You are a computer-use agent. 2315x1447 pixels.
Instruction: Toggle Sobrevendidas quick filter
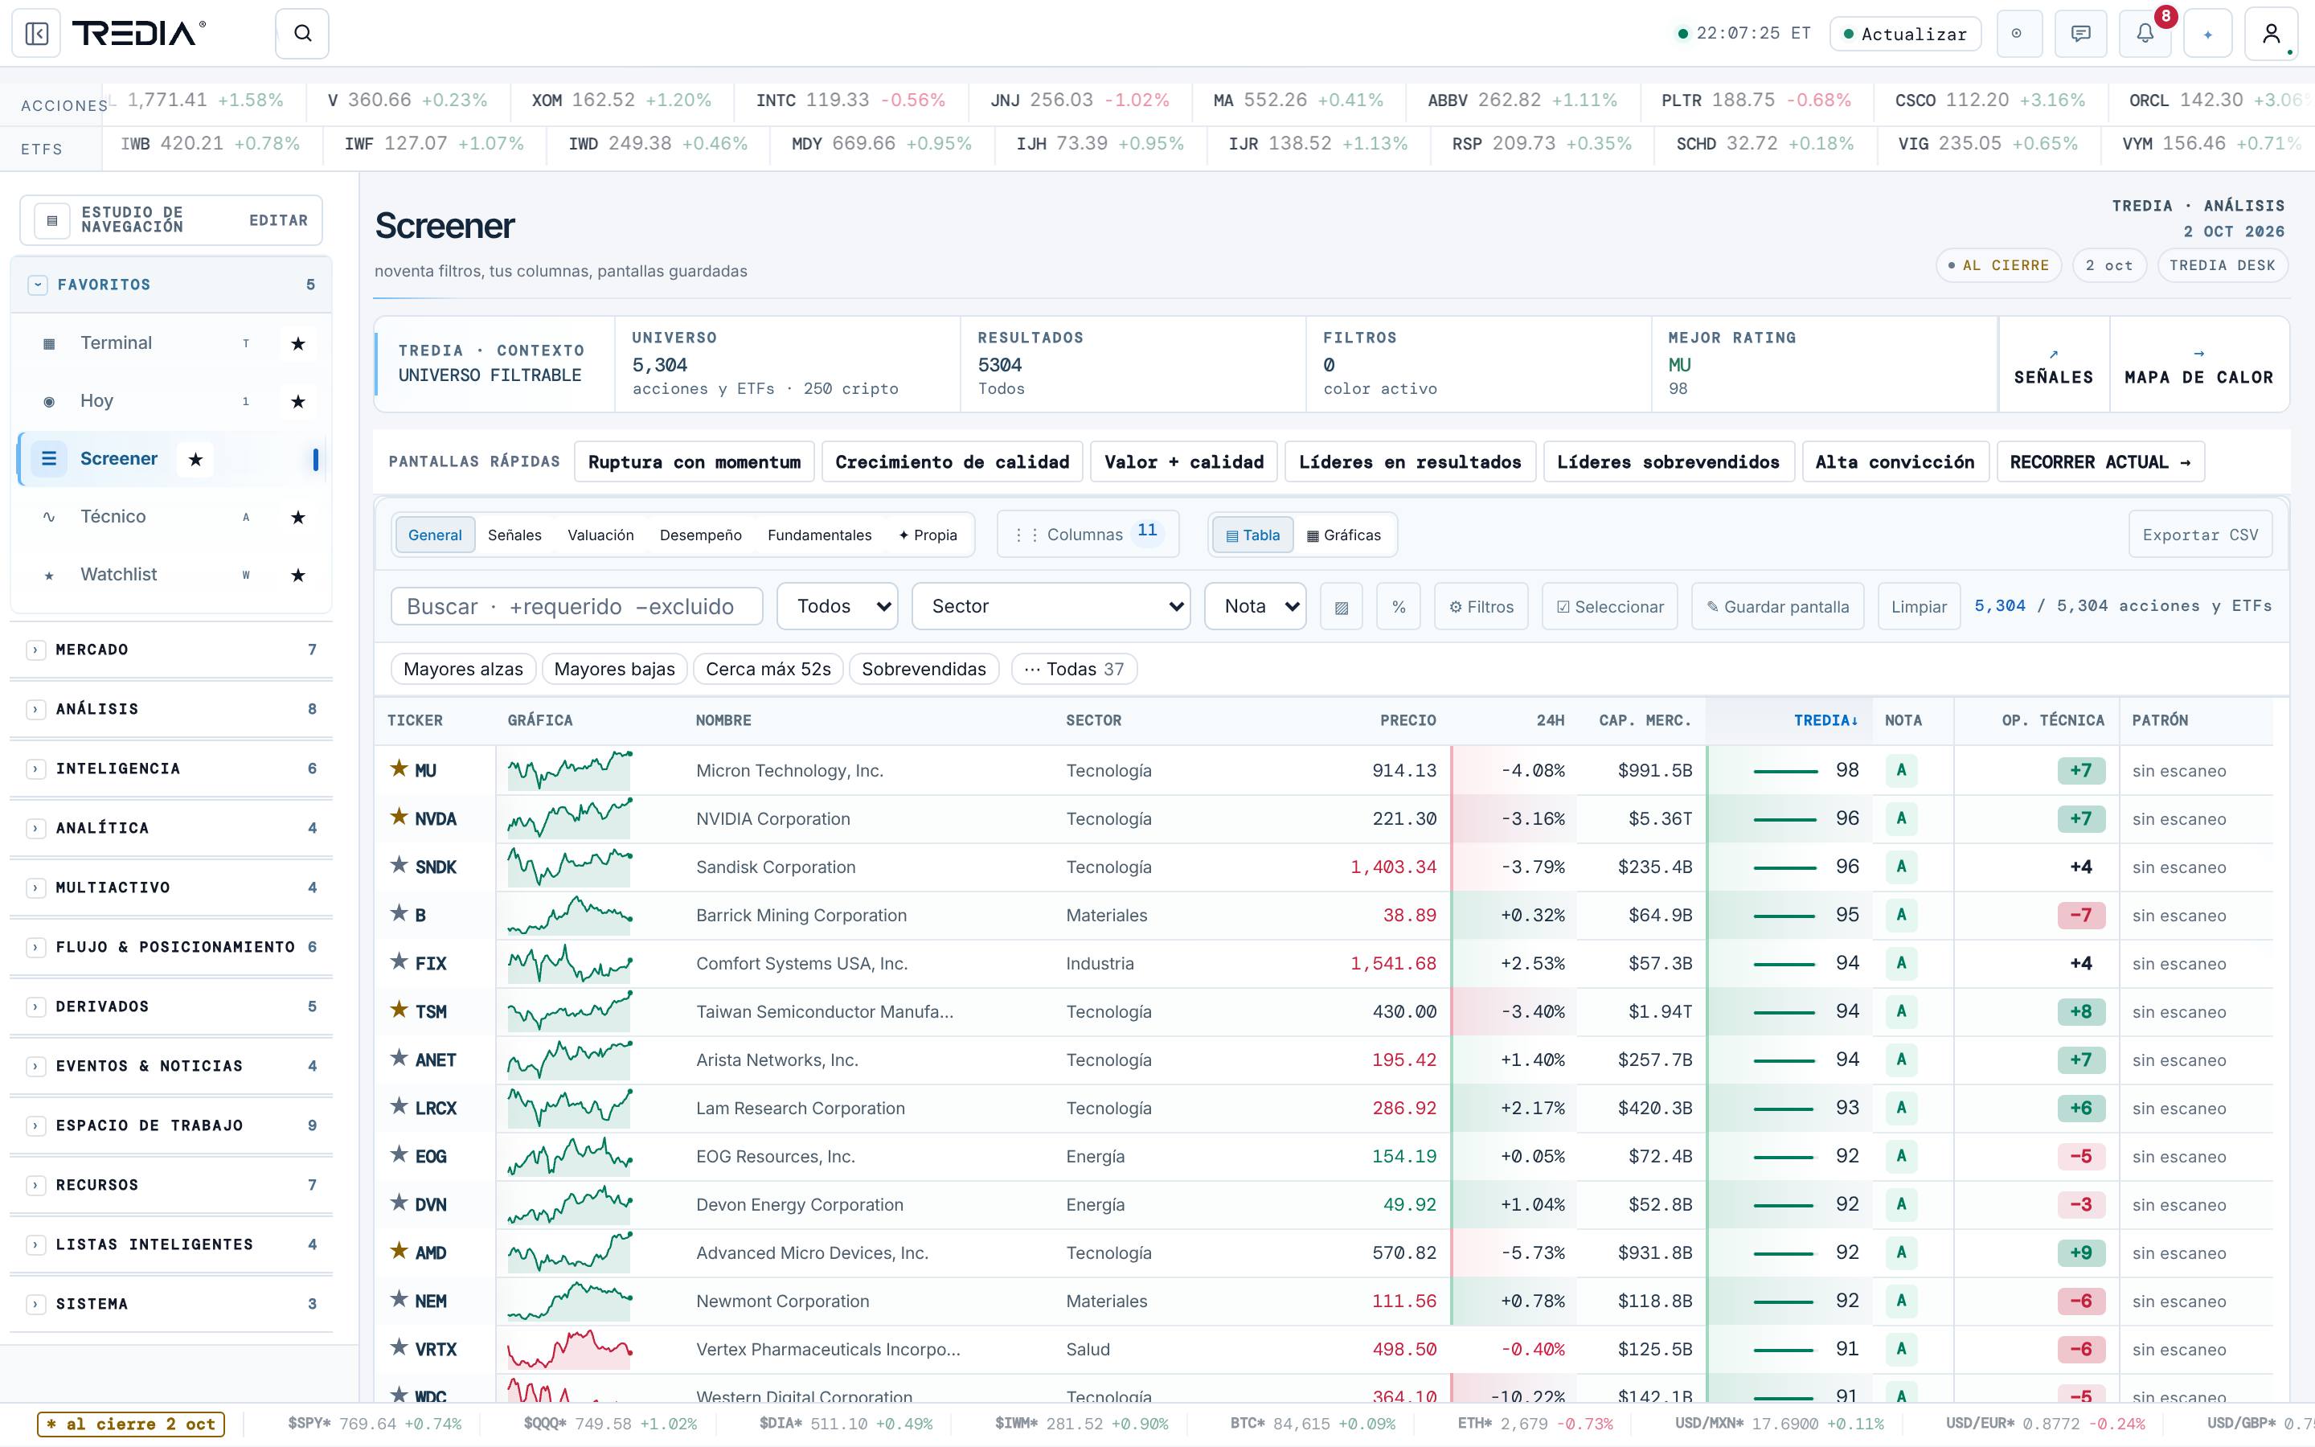coord(924,669)
